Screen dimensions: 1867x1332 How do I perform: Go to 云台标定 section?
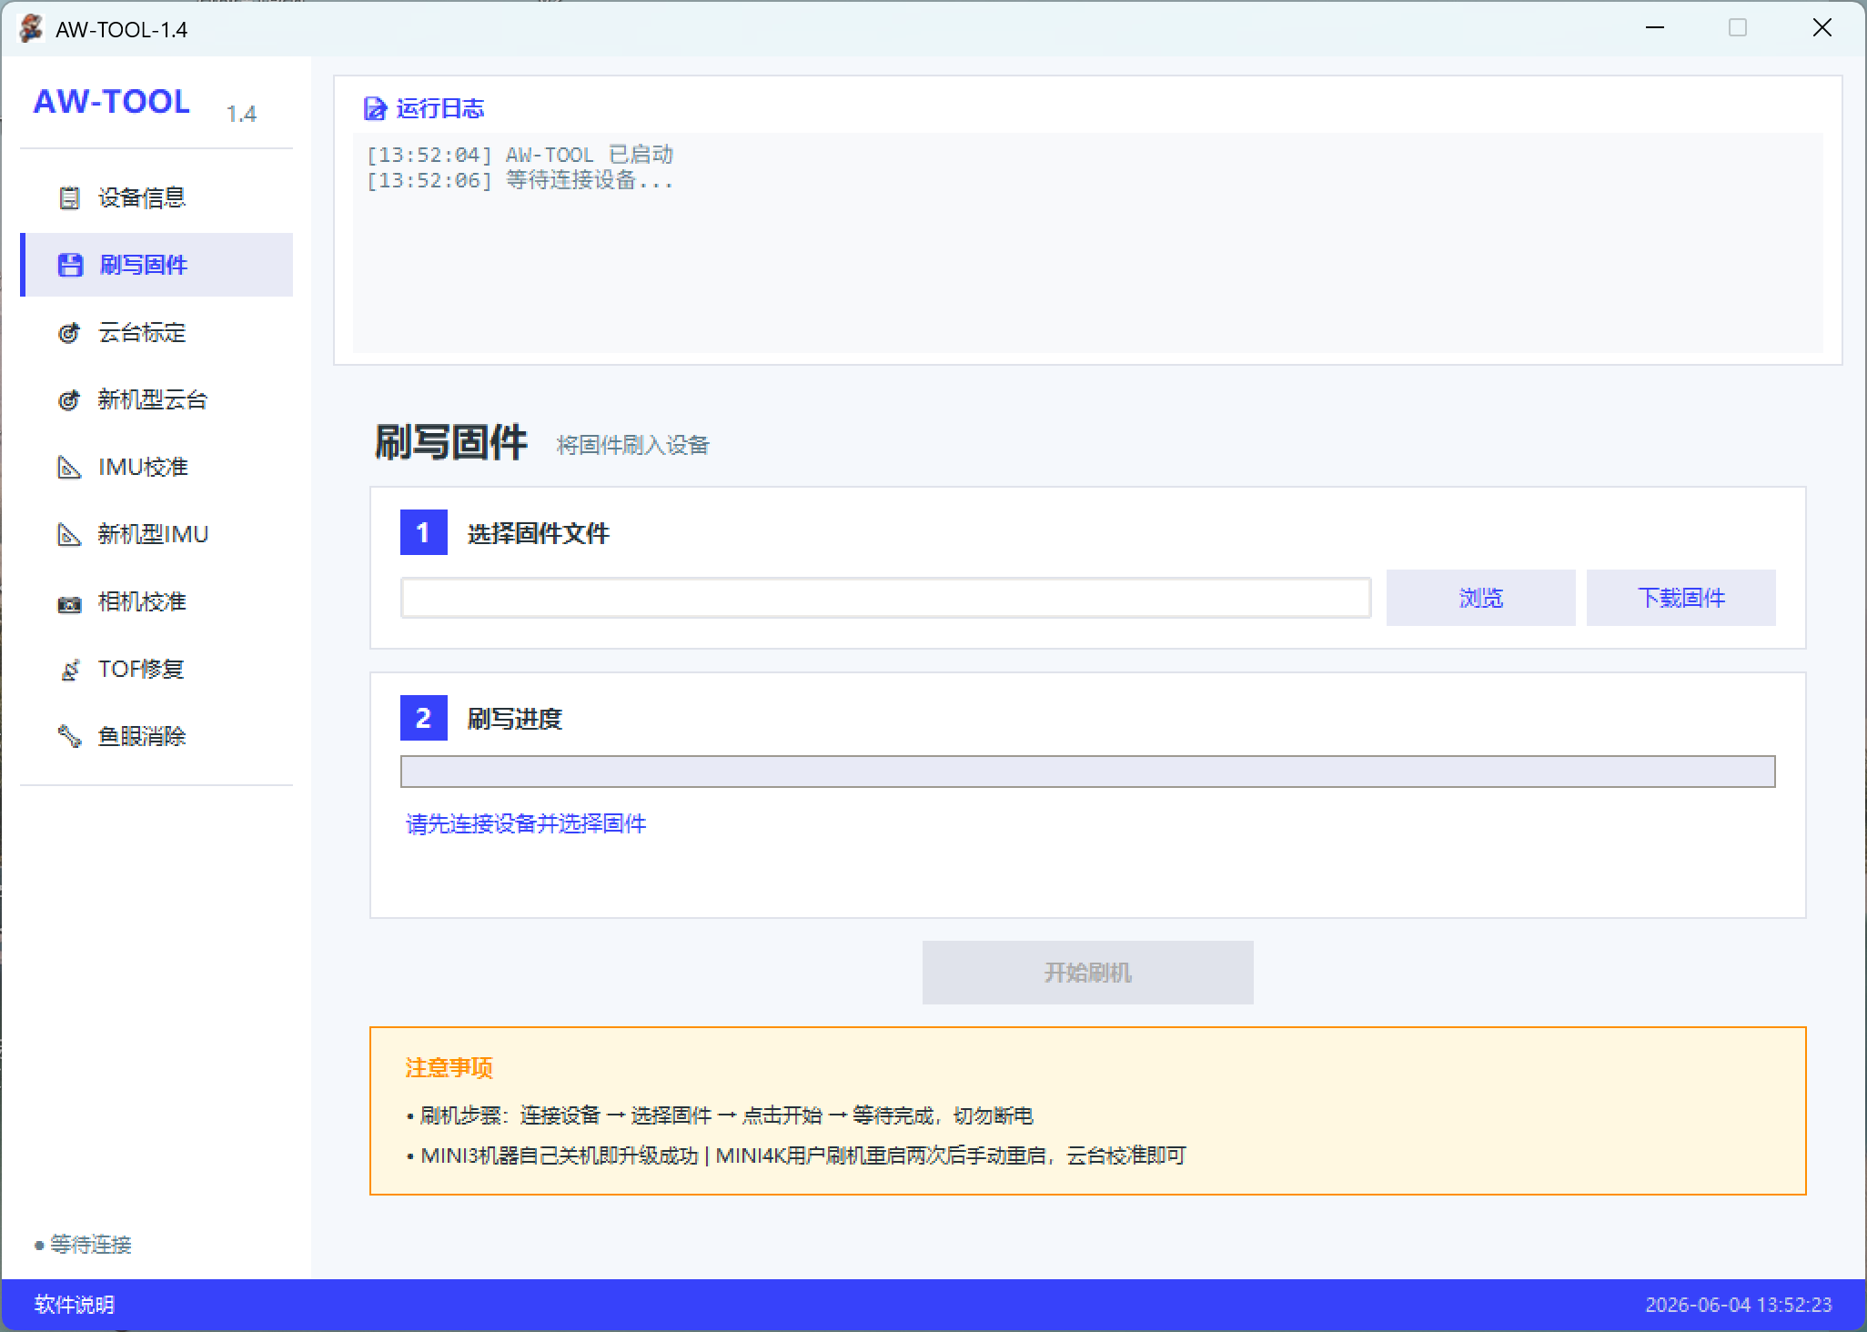(156, 332)
